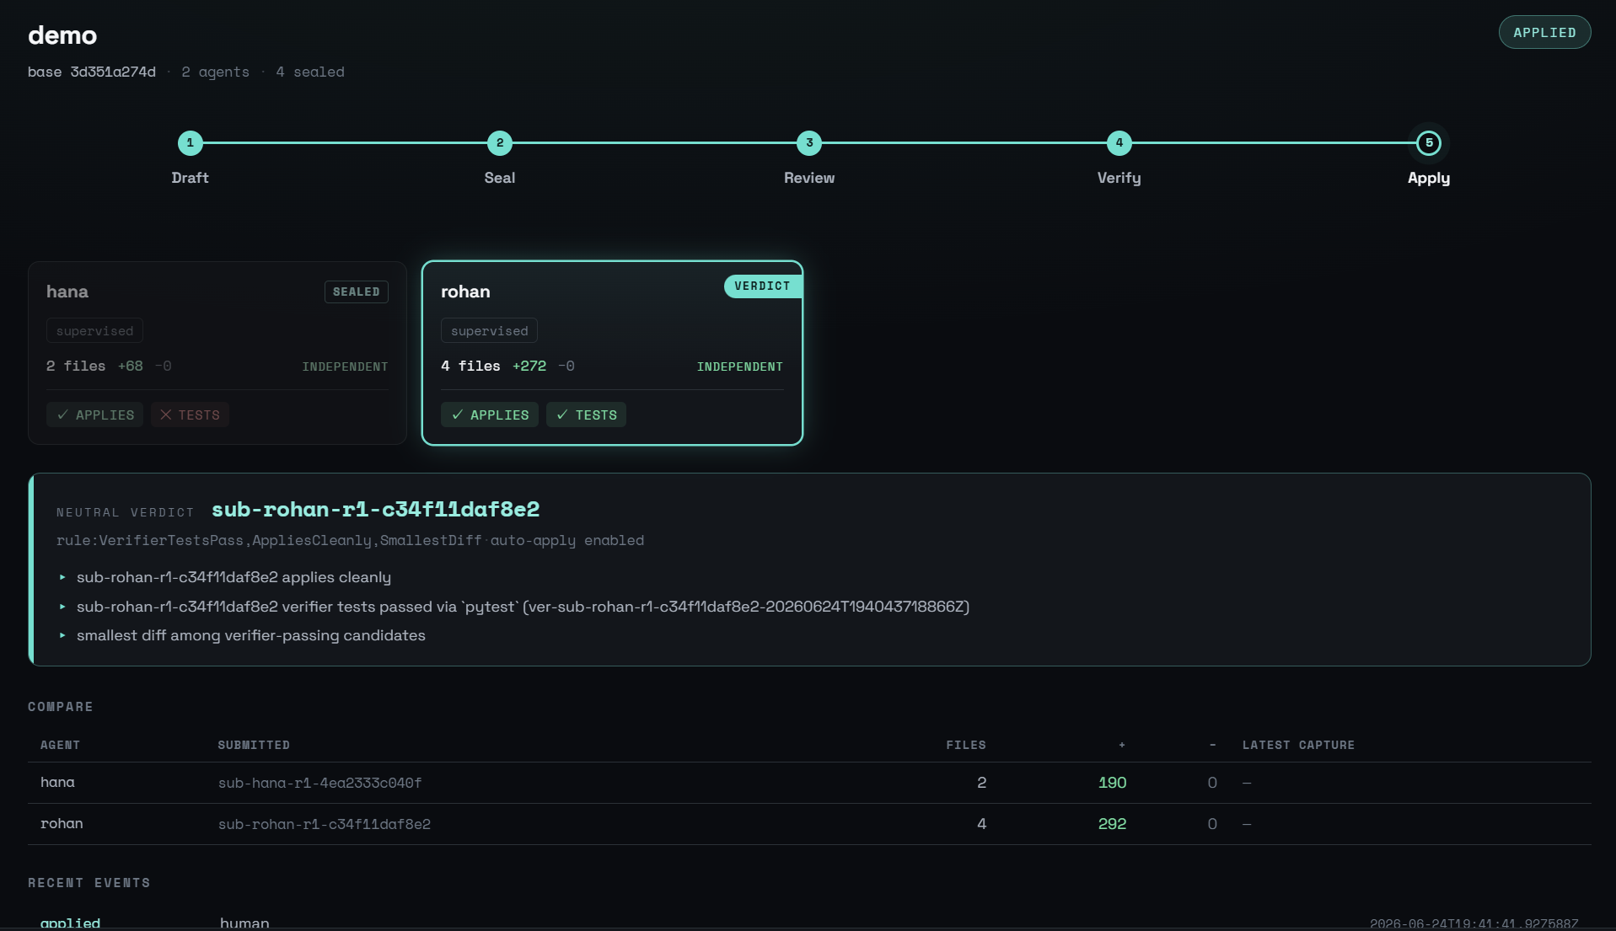Click submission sub-hana-r1-4ea2333c040f
Screen dimensions: 1616x931
(319, 783)
